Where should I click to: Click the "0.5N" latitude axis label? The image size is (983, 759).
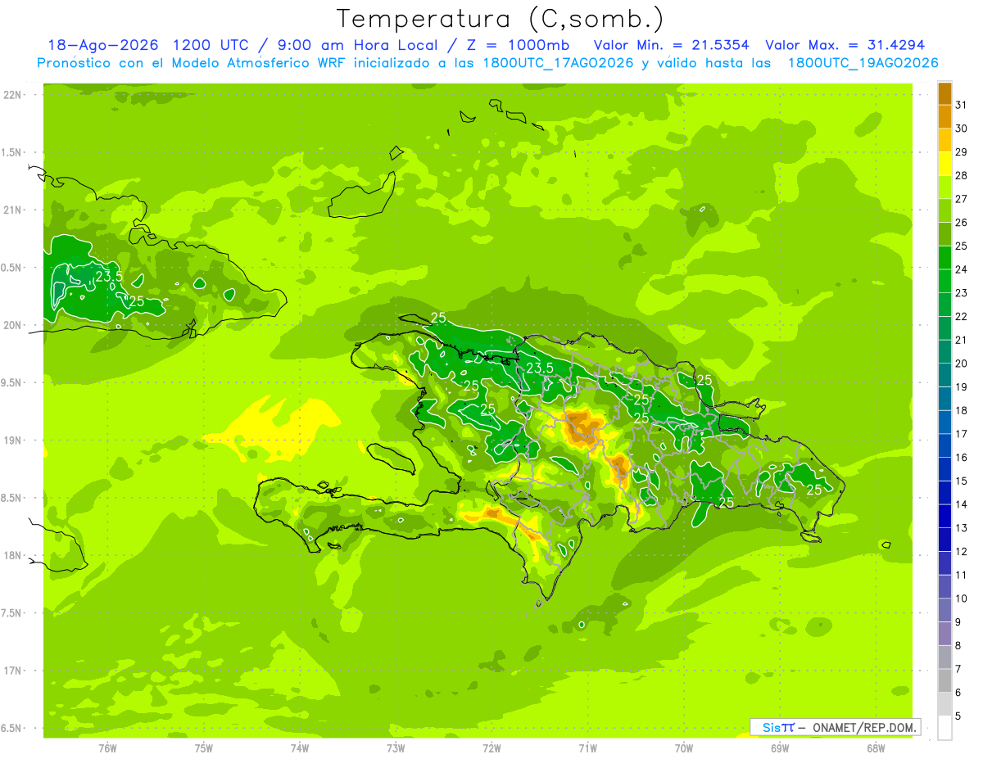pos(11,268)
